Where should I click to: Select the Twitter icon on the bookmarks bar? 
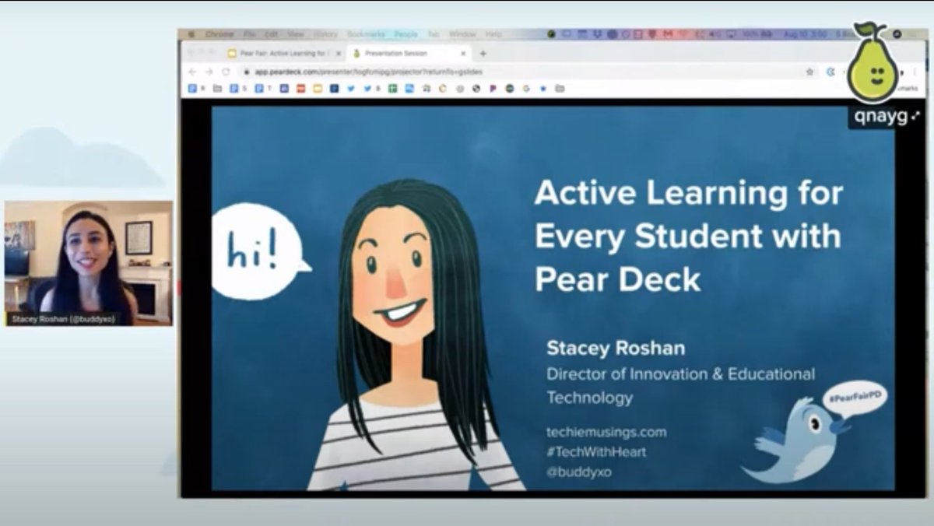[351, 89]
